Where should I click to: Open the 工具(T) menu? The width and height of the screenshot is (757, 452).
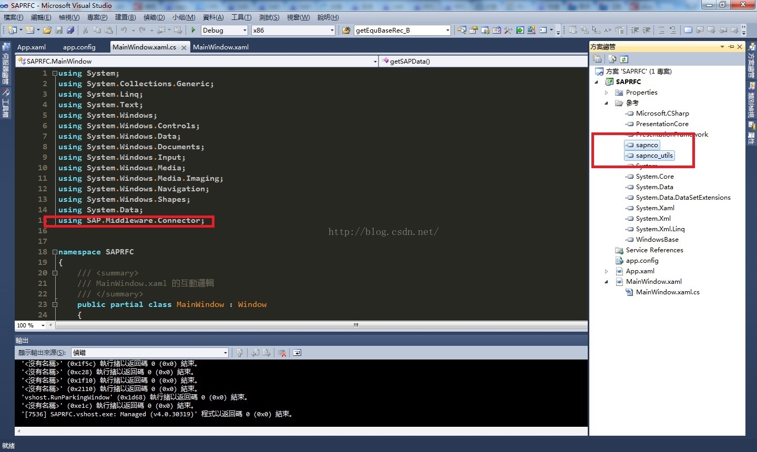tap(241, 17)
